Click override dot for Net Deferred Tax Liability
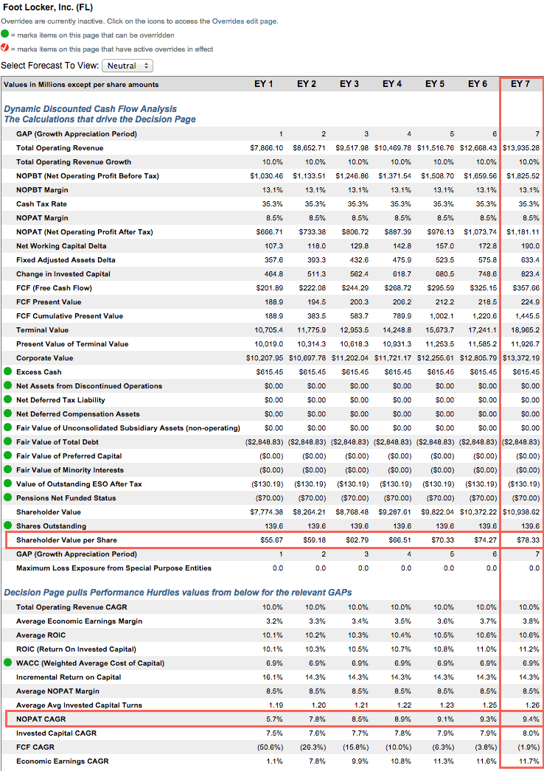Viewport: 544px width, 771px height. 7,400
